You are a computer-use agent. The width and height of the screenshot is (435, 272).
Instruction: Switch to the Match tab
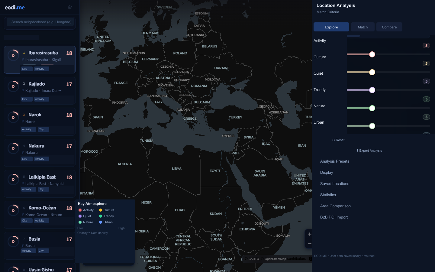[x=362, y=27]
